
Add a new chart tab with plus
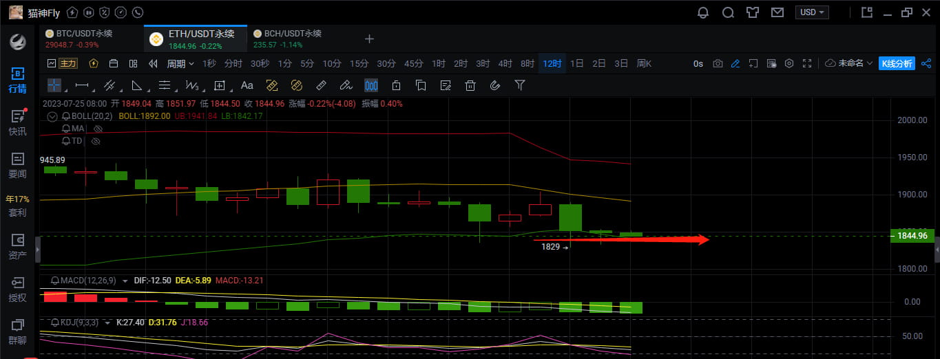(369, 39)
